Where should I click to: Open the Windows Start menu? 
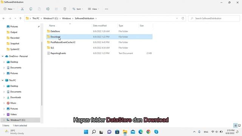coord(86,132)
